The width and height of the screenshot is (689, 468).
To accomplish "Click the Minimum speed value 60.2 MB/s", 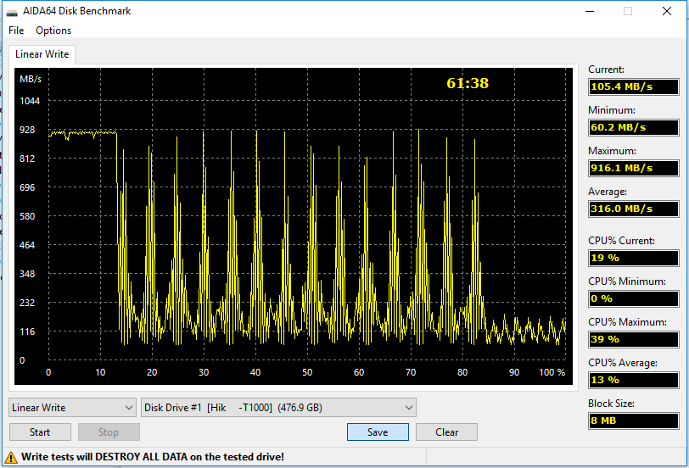I will [x=634, y=127].
